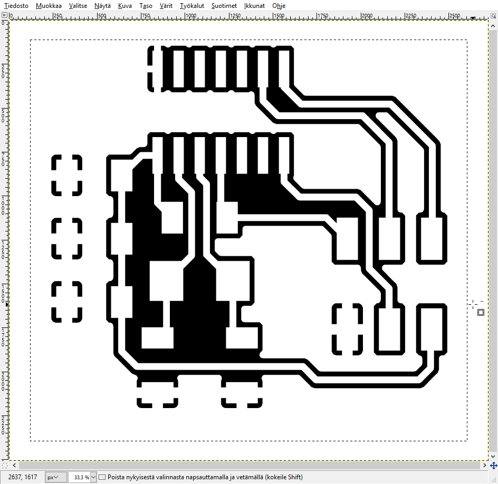The image size is (498, 484).
Task: Click the vertical scrollbar up arrow
Action: [x=493, y=25]
